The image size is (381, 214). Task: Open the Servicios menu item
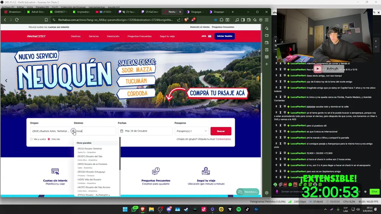tap(94, 36)
